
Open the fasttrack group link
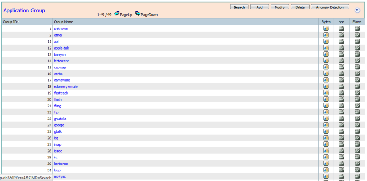(x=61, y=93)
